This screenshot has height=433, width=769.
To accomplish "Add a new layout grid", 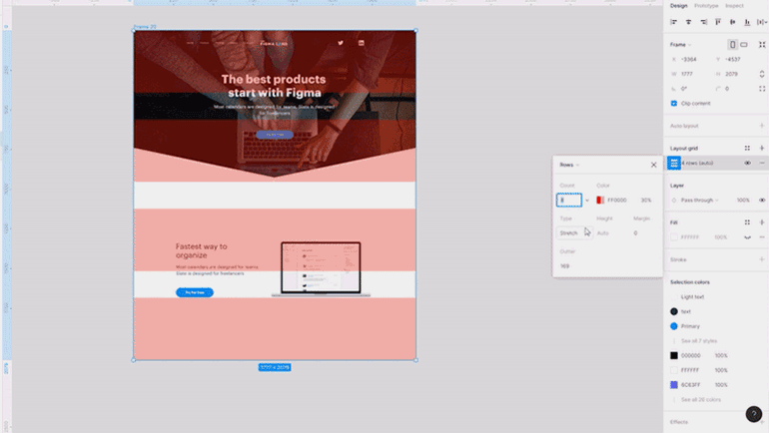I will (762, 148).
